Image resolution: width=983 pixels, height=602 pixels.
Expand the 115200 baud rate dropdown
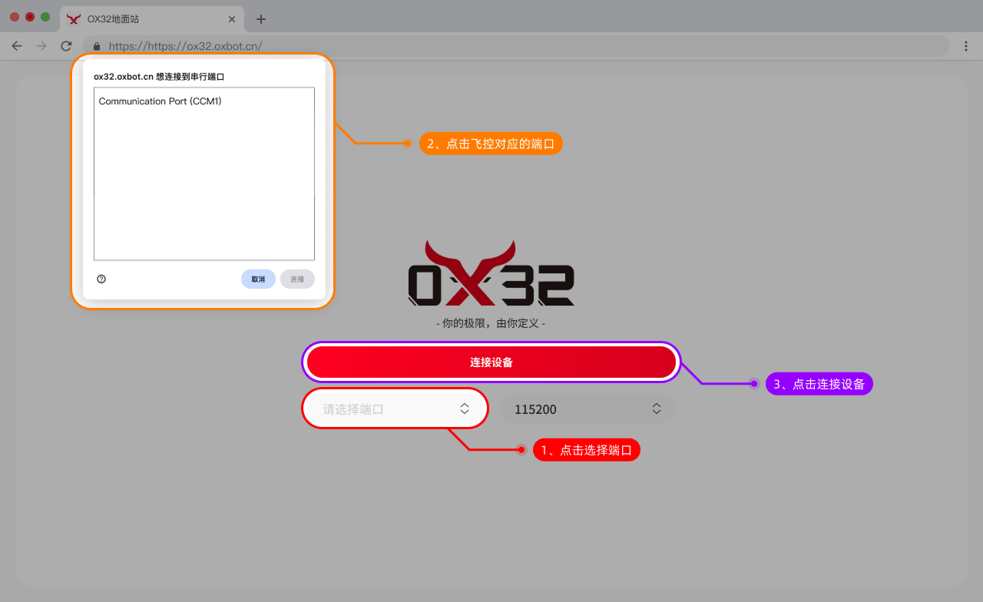(587, 409)
